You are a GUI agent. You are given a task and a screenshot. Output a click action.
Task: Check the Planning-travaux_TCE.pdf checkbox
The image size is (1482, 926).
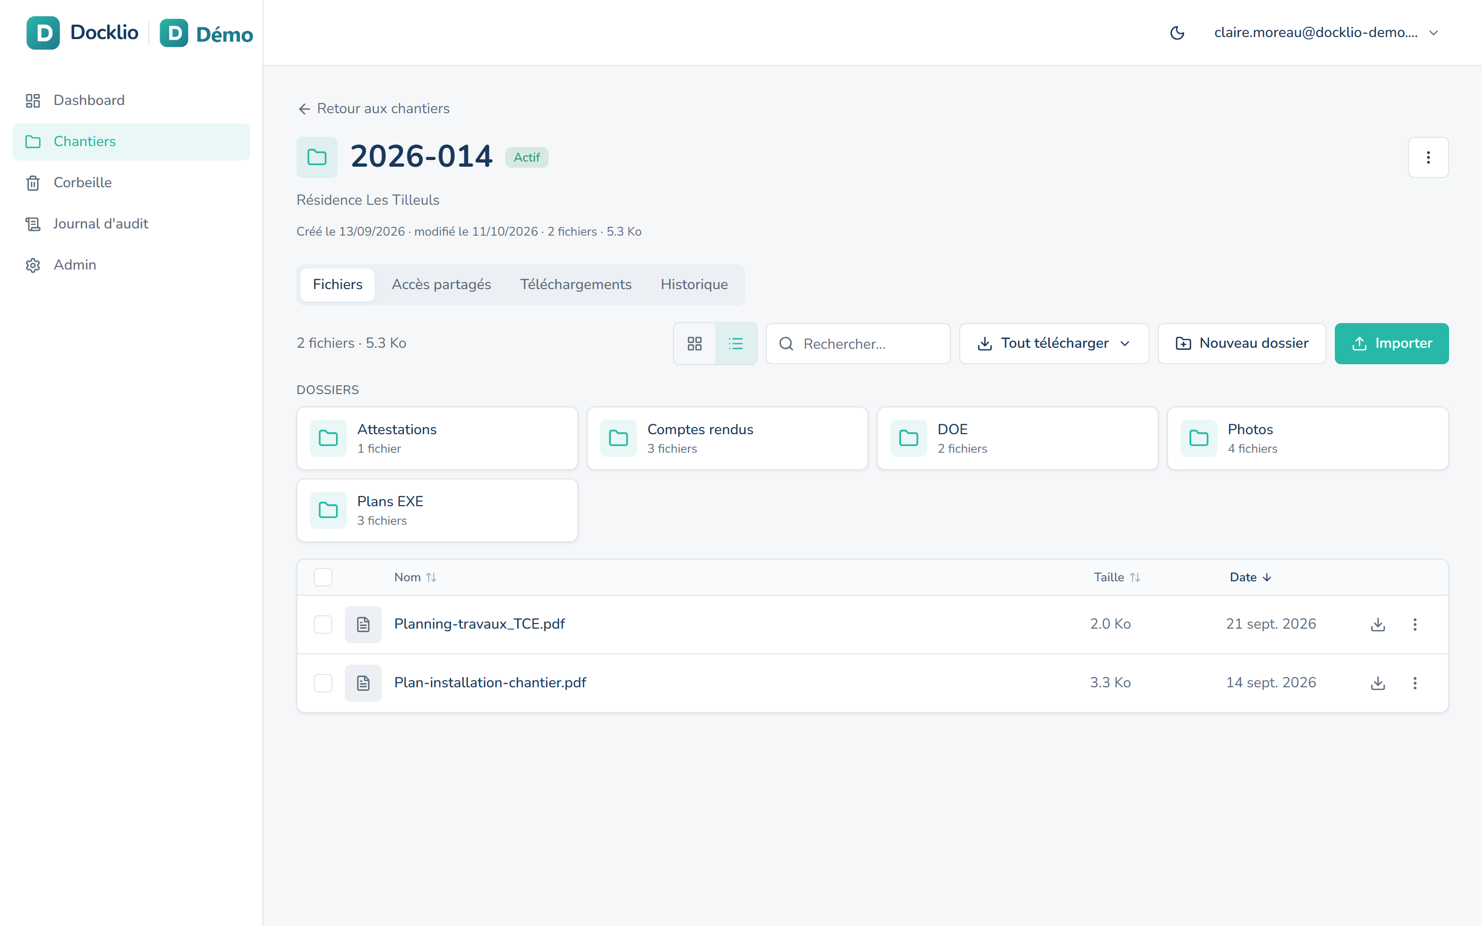(x=323, y=624)
